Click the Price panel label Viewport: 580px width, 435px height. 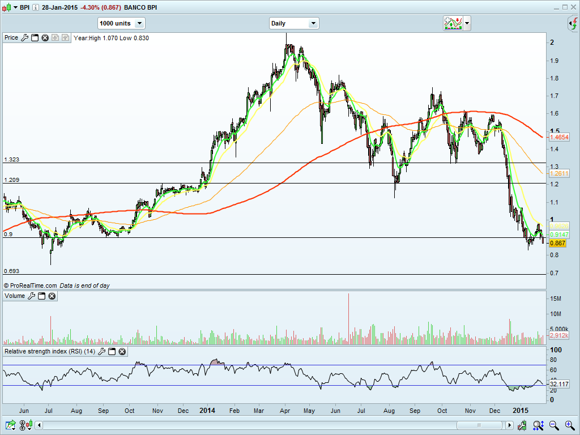[11, 38]
